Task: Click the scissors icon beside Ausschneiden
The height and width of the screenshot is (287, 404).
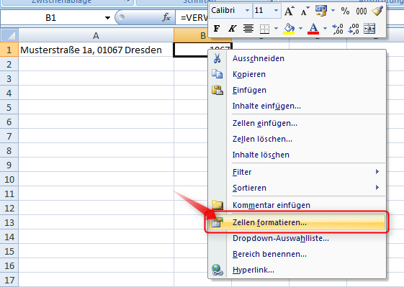Action: coord(217,58)
